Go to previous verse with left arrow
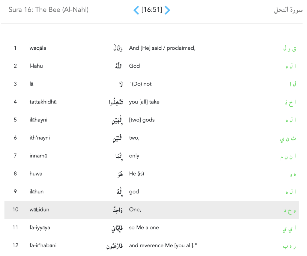 point(136,10)
